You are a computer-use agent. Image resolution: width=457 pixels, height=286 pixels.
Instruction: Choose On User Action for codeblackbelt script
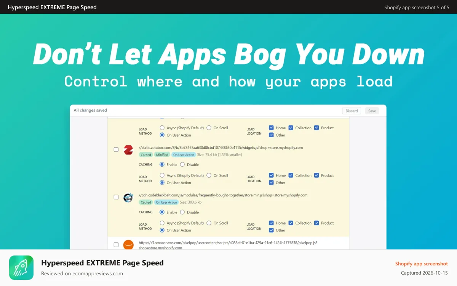tap(162, 230)
